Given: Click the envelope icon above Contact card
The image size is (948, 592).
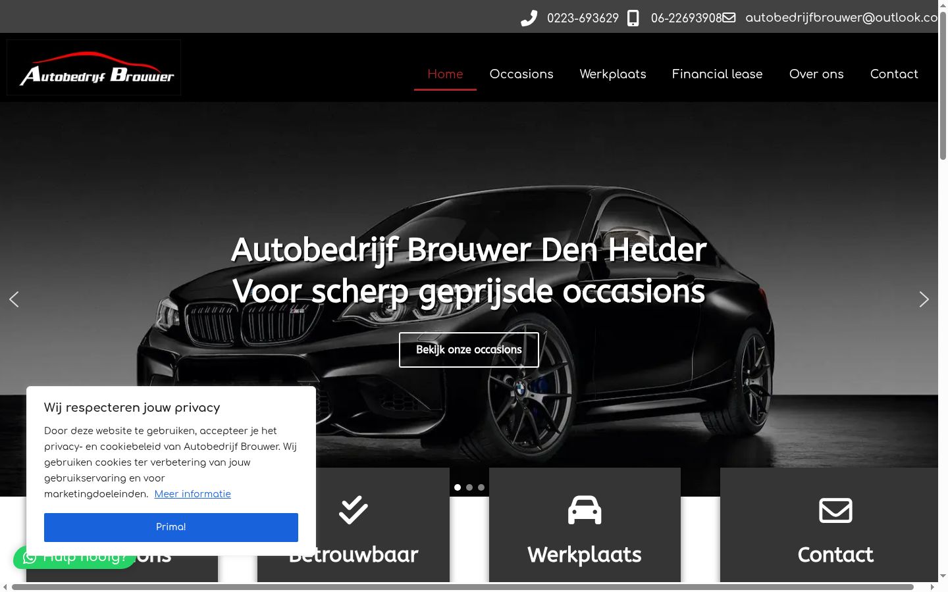Looking at the screenshot, I should (835, 510).
